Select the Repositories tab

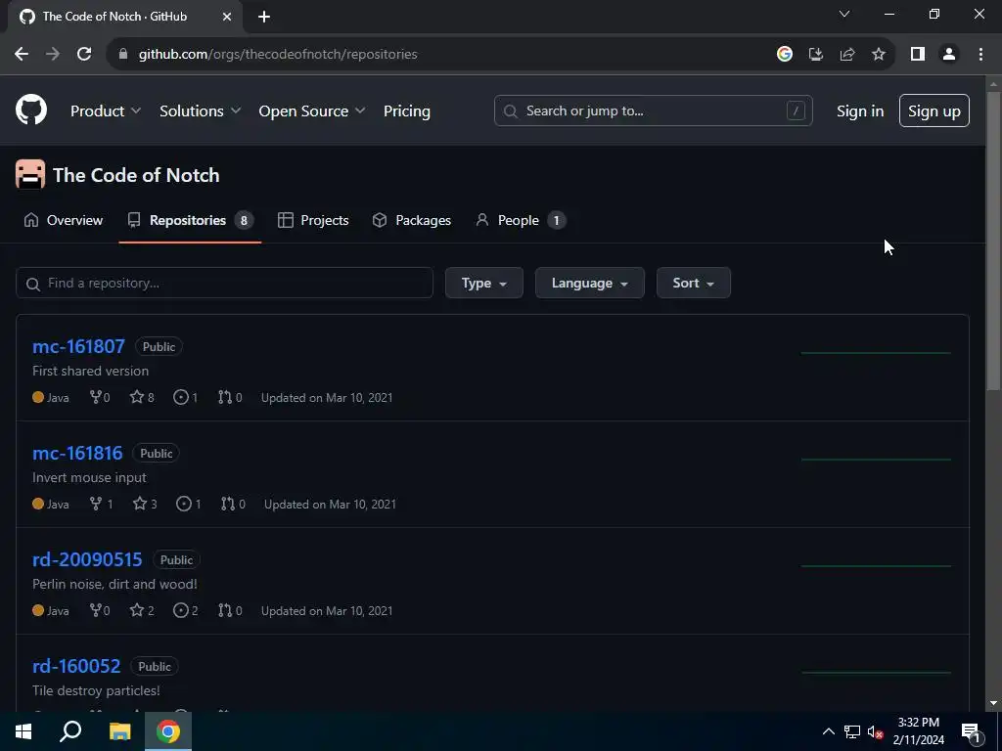pyautogui.click(x=190, y=220)
